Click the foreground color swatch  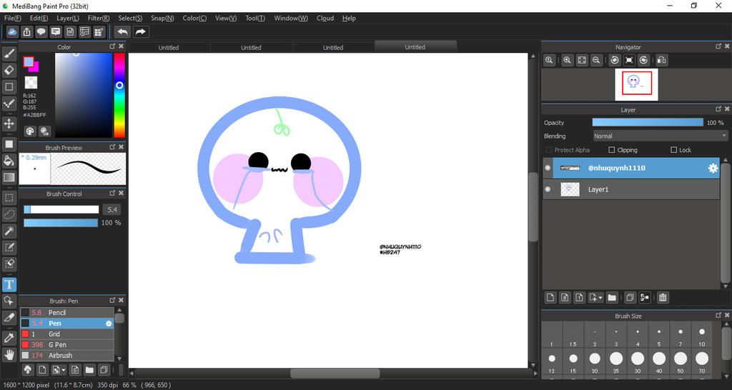pos(29,62)
